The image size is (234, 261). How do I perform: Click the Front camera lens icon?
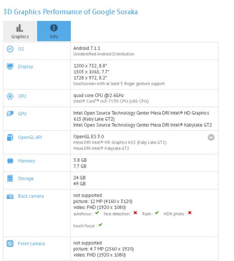coord(10,244)
